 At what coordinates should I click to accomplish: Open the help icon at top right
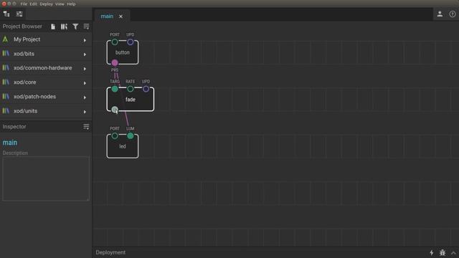(453, 14)
